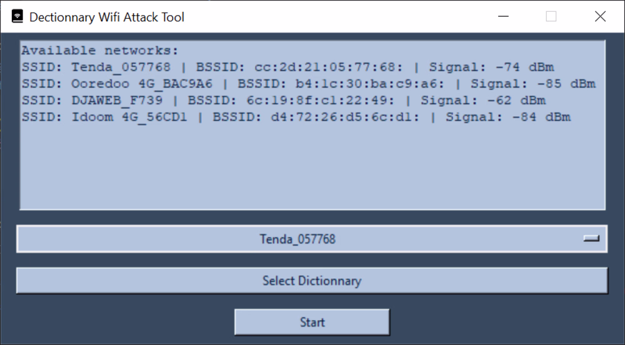
Task: Click the disabled maximize window button
Action: click(x=551, y=17)
